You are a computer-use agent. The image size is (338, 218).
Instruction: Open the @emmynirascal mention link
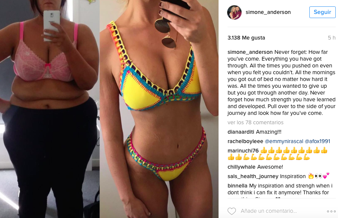point(284,141)
